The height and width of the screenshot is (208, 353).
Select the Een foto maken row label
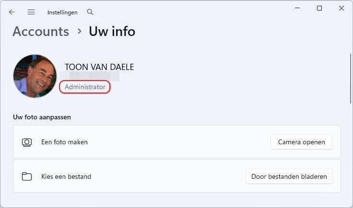pyautogui.click(x=64, y=142)
